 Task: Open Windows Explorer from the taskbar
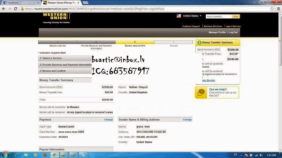click(x=26, y=155)
